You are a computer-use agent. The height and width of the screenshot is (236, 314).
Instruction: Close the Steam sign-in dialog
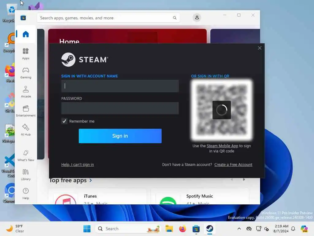[259, 48]
